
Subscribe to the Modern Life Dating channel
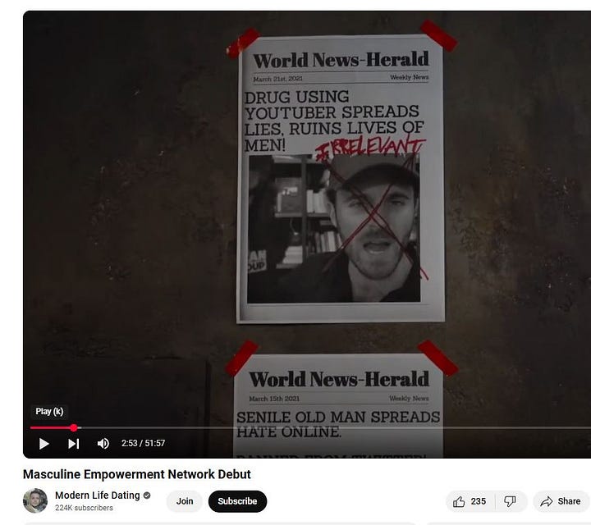click(237, 501)
